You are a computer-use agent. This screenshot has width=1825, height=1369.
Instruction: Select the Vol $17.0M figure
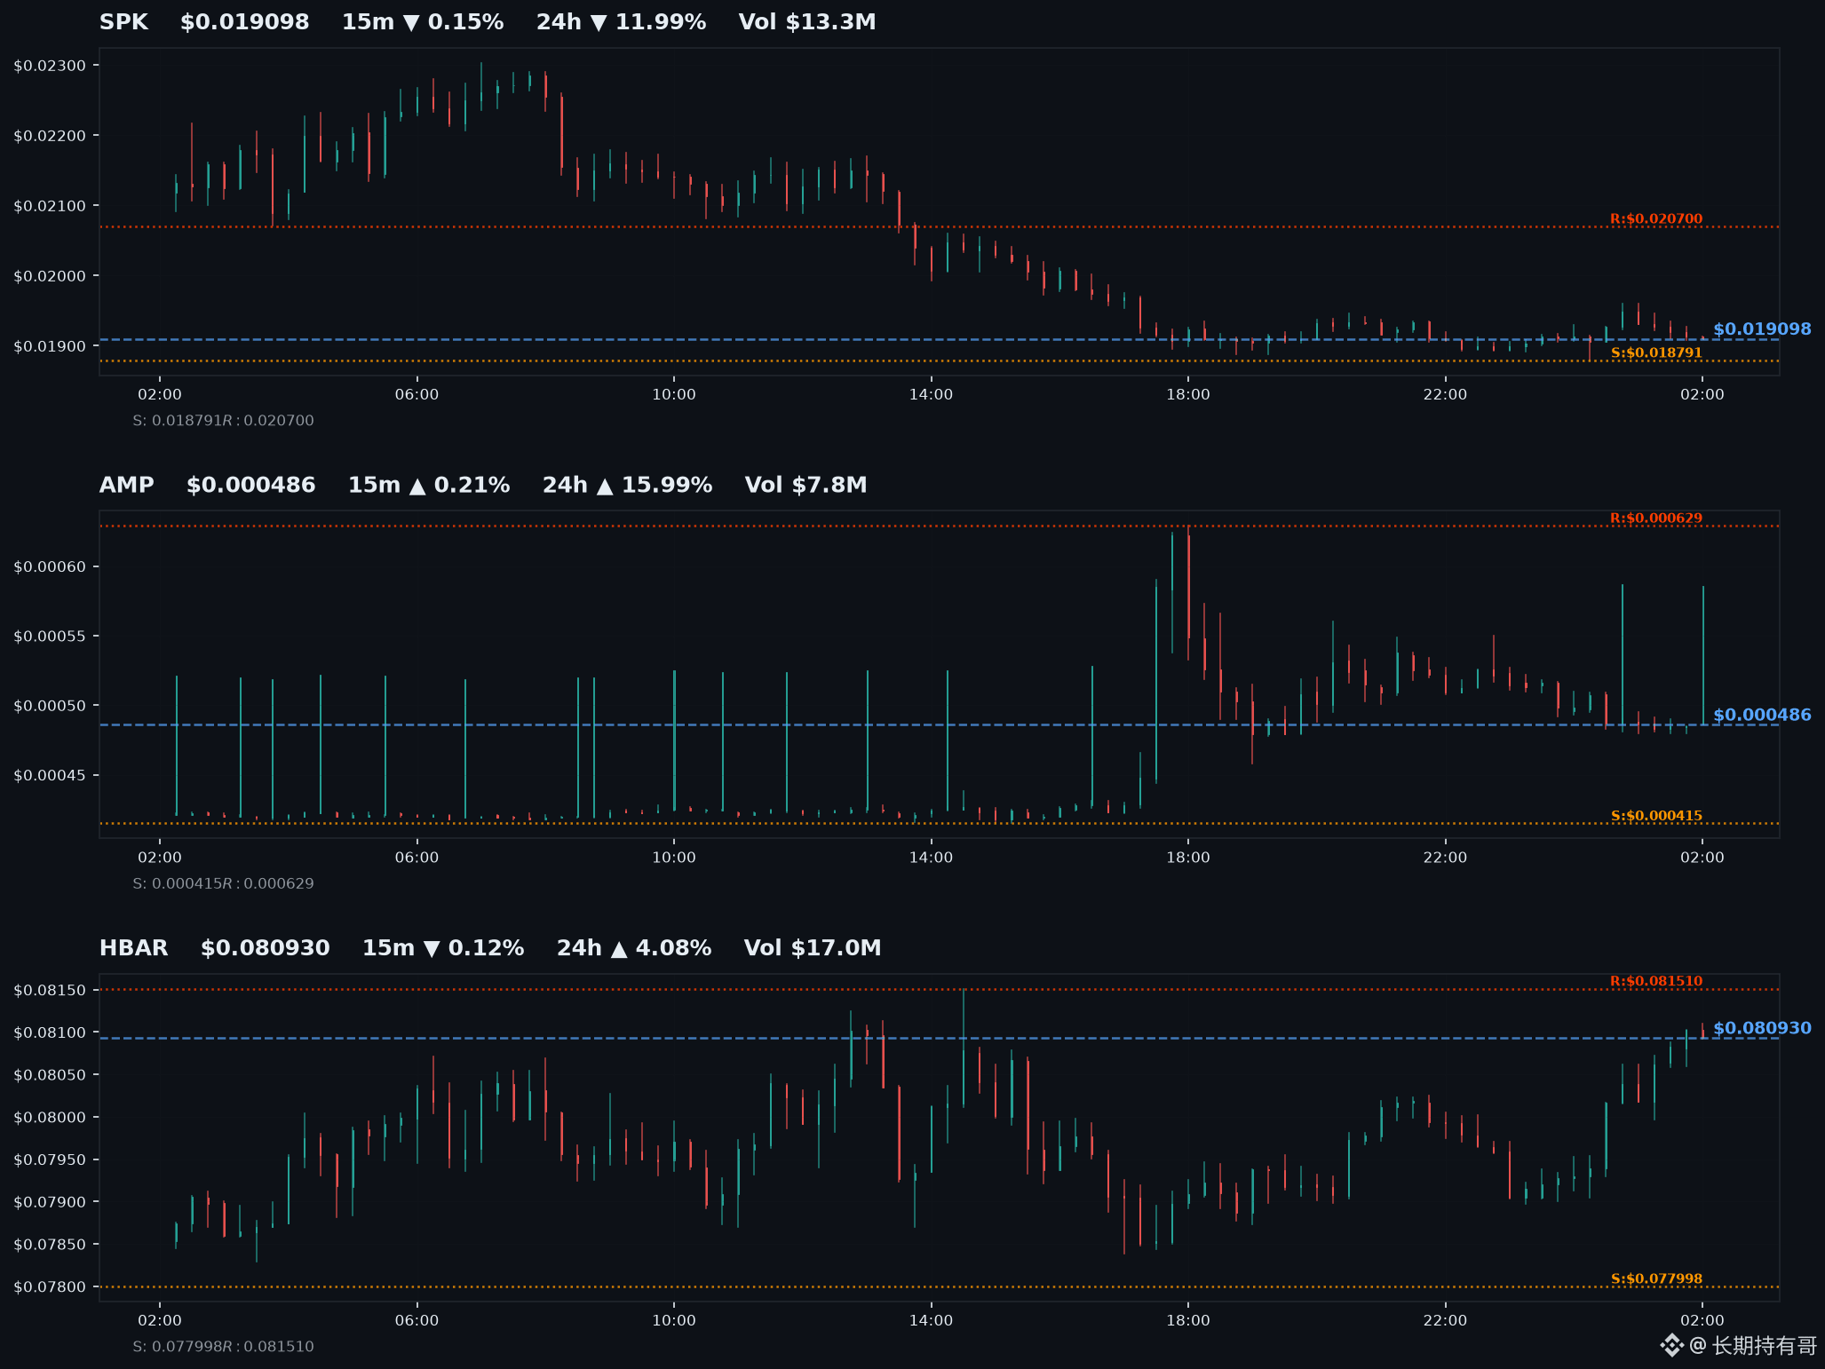point(813,948)
